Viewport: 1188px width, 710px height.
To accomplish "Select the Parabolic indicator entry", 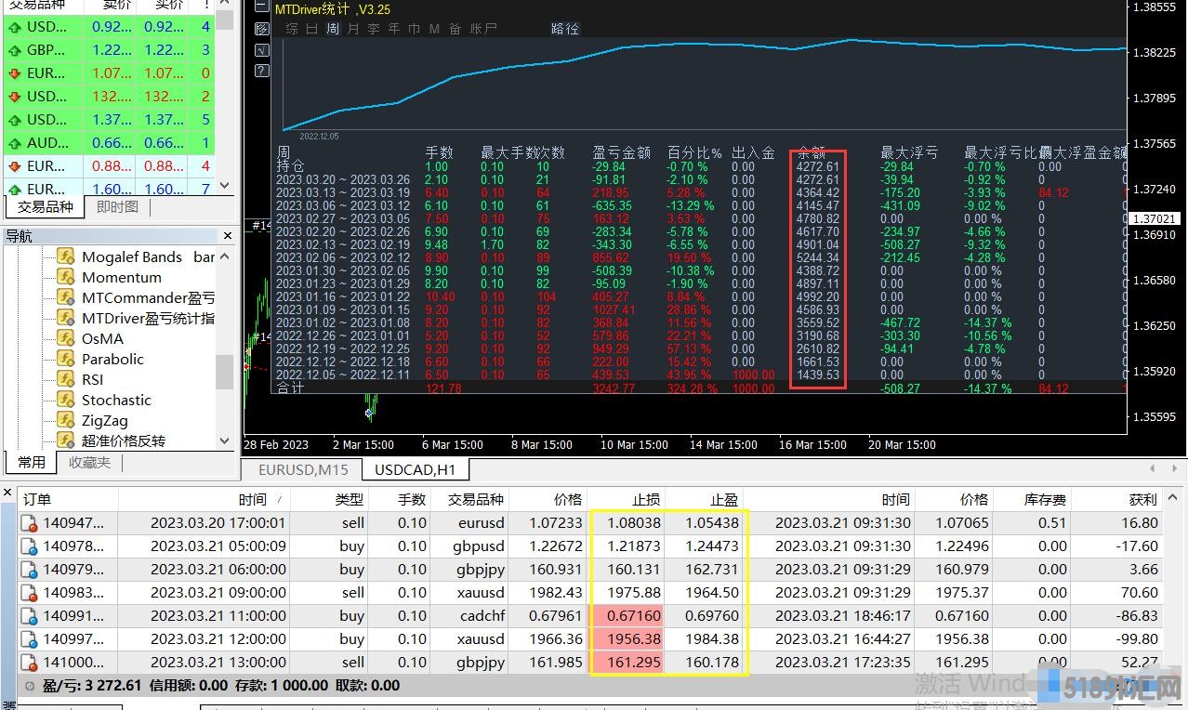I will coord(112,359).
